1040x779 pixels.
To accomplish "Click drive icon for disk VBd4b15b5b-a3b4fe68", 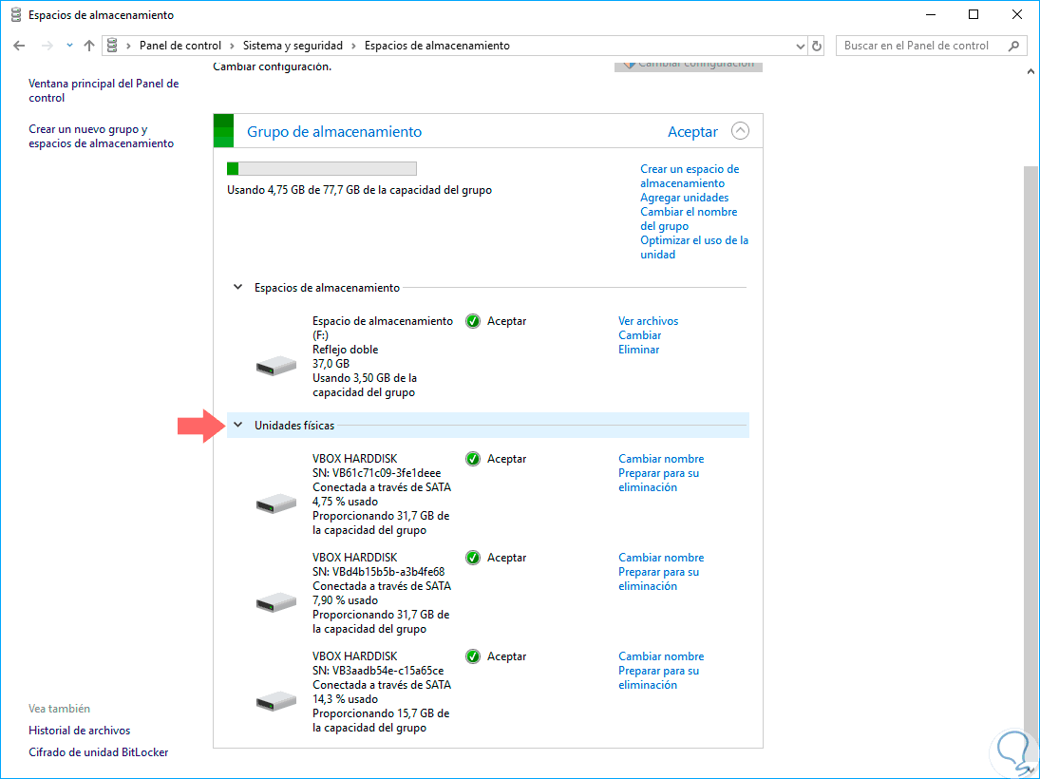I will [276, 602].
